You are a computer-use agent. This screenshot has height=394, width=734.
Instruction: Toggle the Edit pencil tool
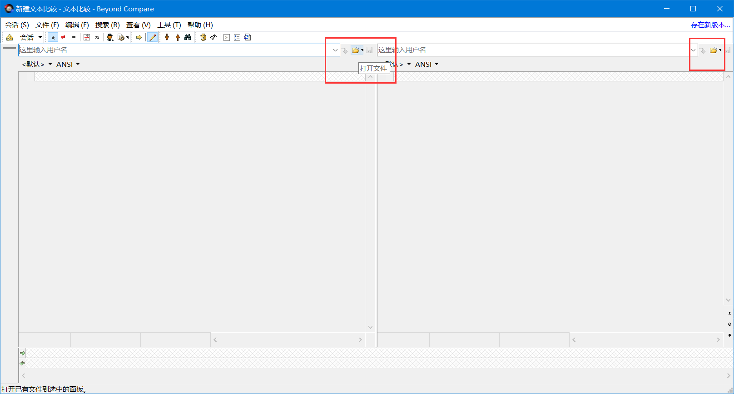153,37
